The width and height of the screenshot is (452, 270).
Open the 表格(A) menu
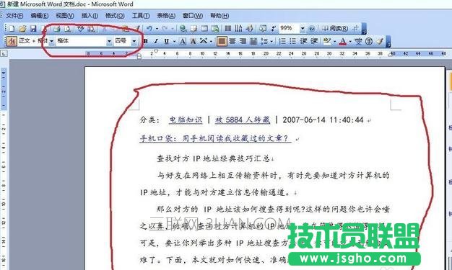tap(166, 16)
